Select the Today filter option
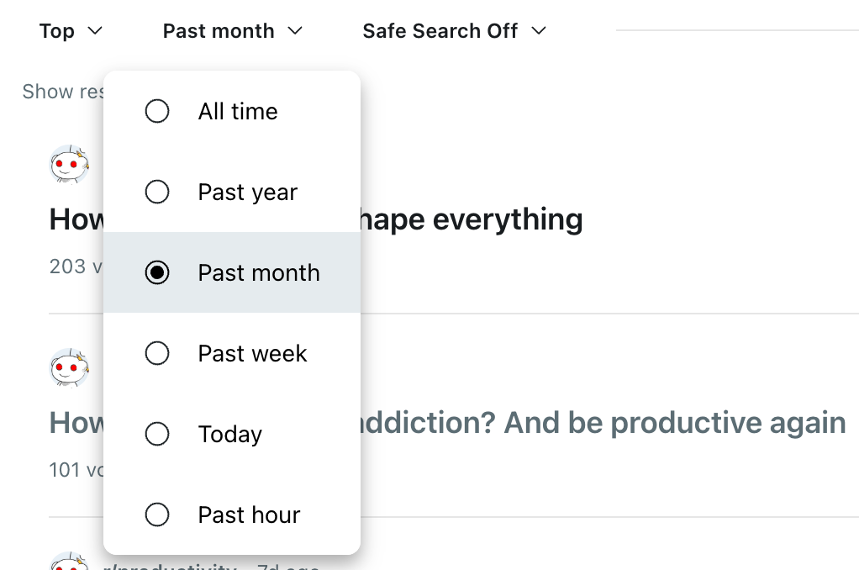This screenshot has width=859, height=570. pos(157,434)
